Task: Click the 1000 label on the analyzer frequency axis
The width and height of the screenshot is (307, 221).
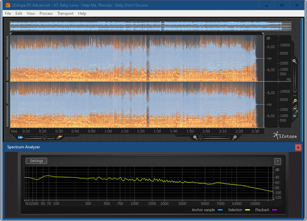Action: coord(134,204)
